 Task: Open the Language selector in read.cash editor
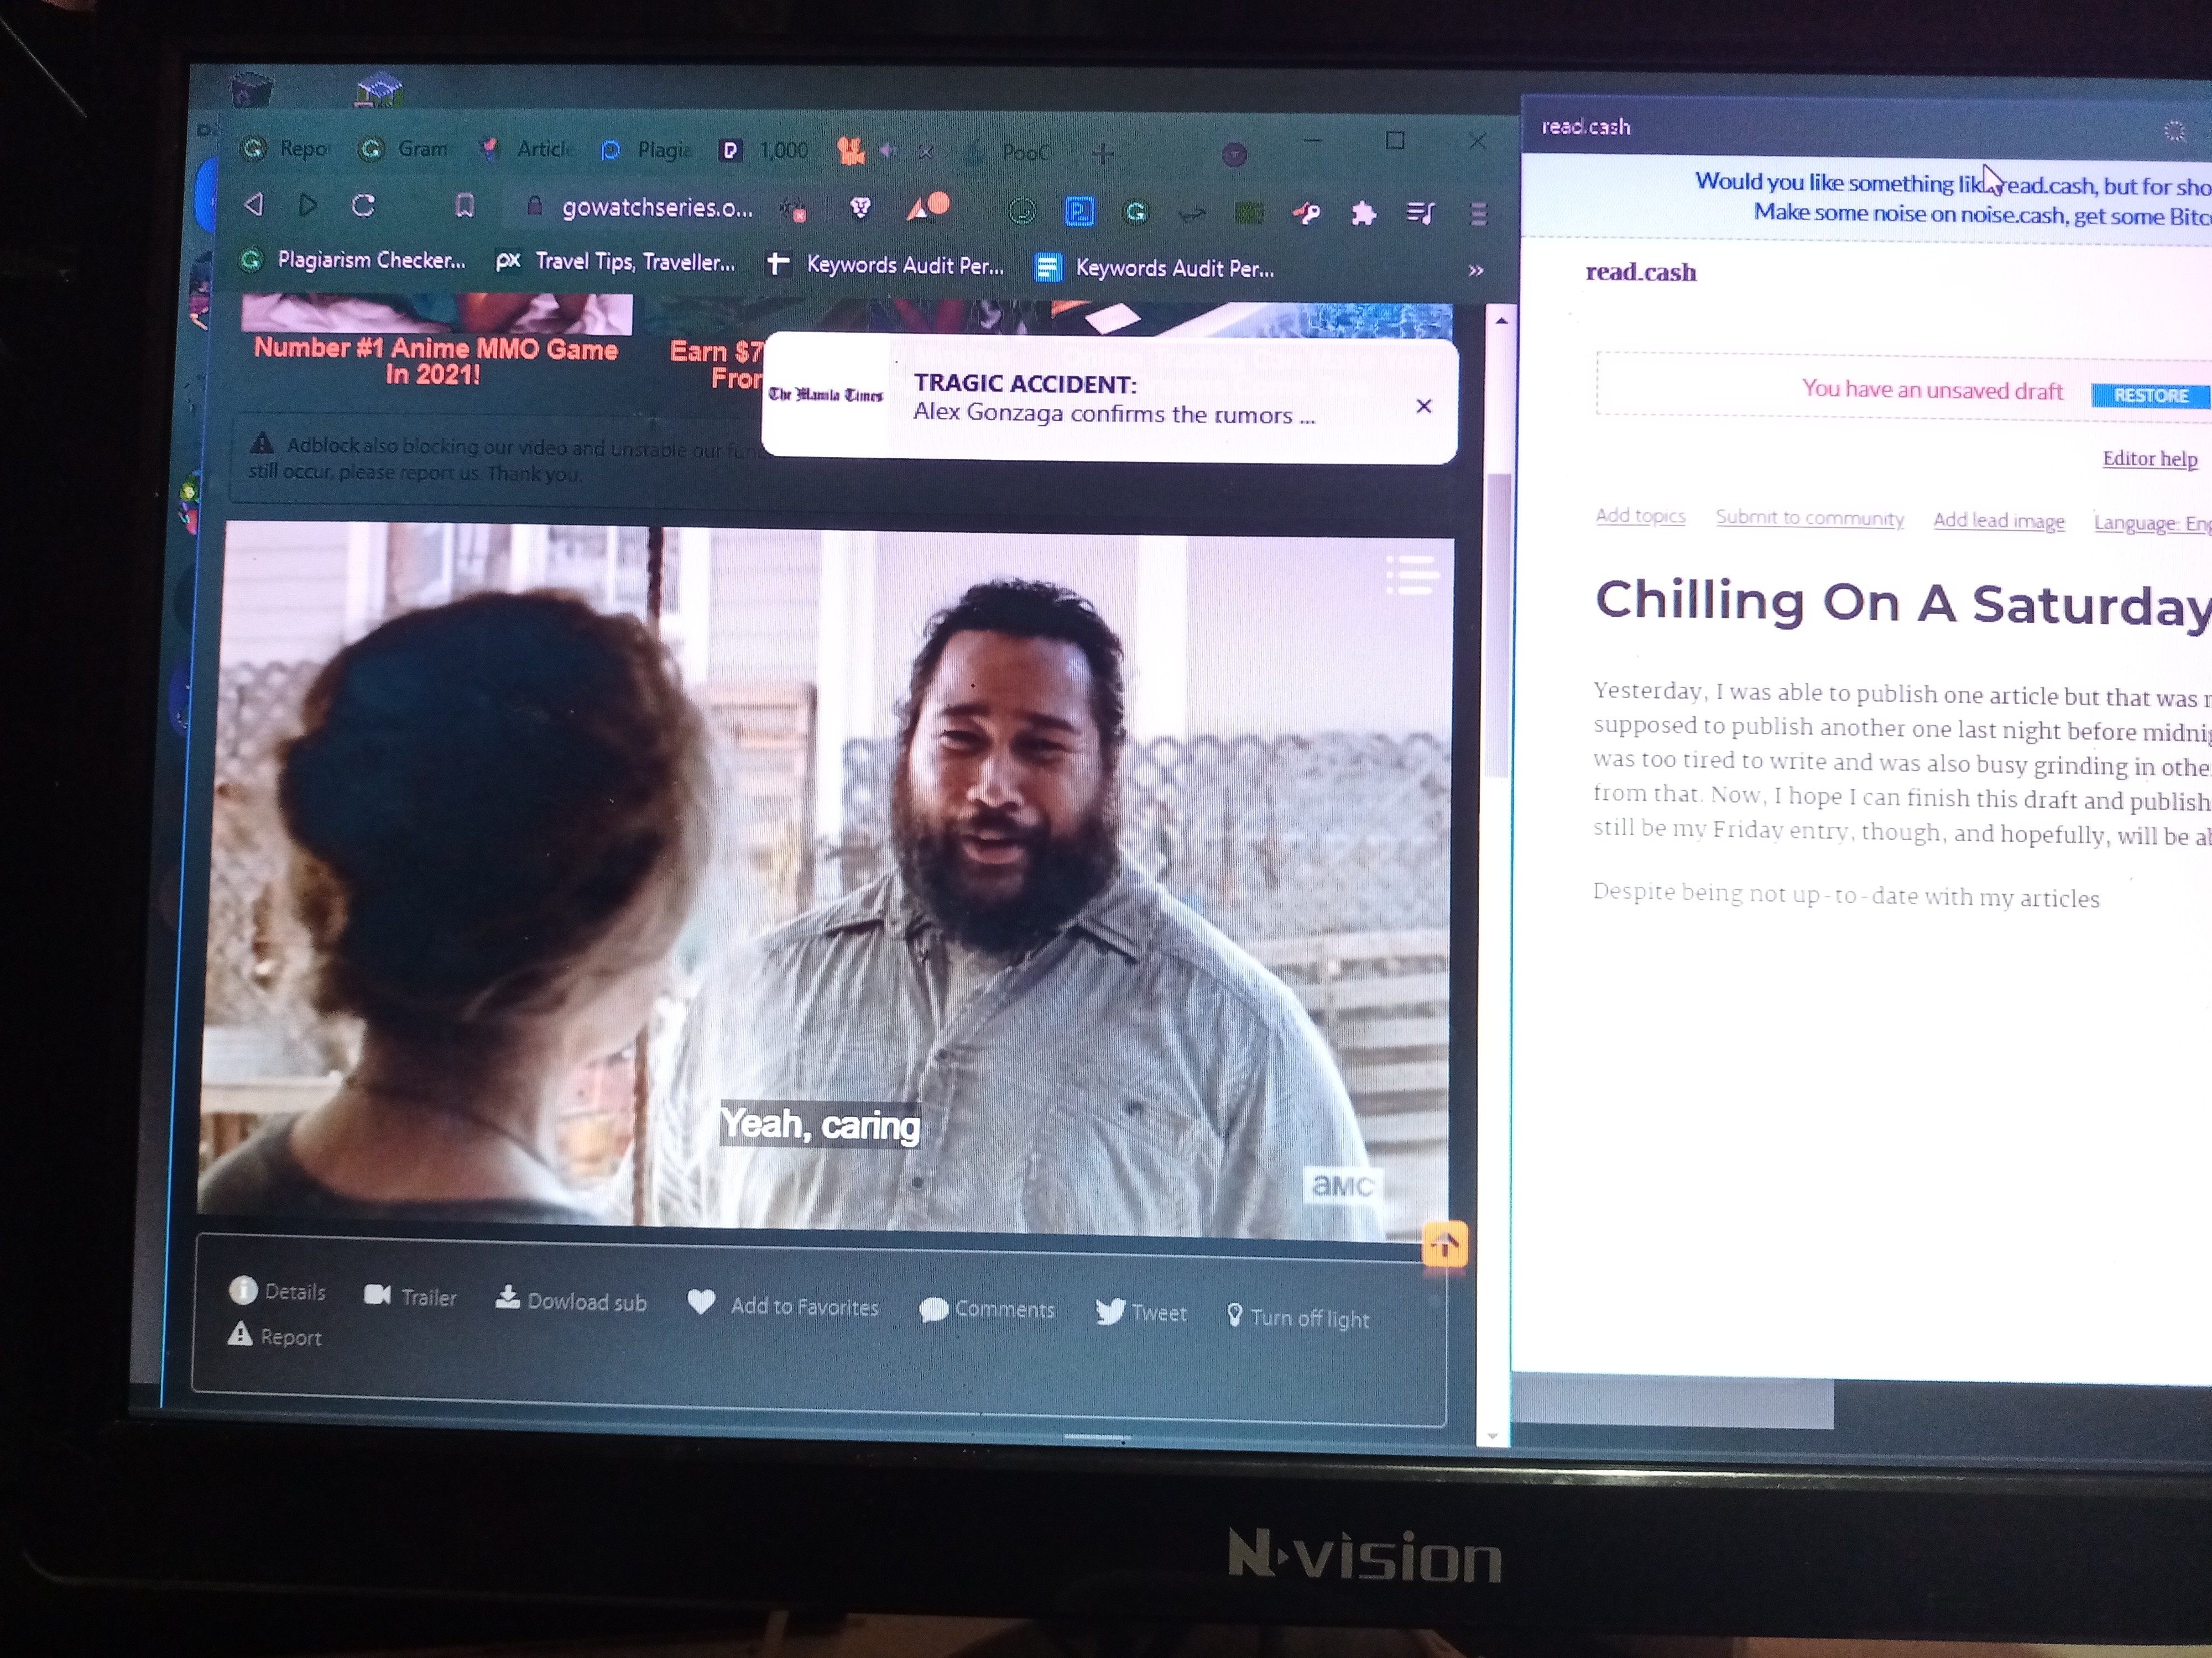click(x=2152, y=523)
